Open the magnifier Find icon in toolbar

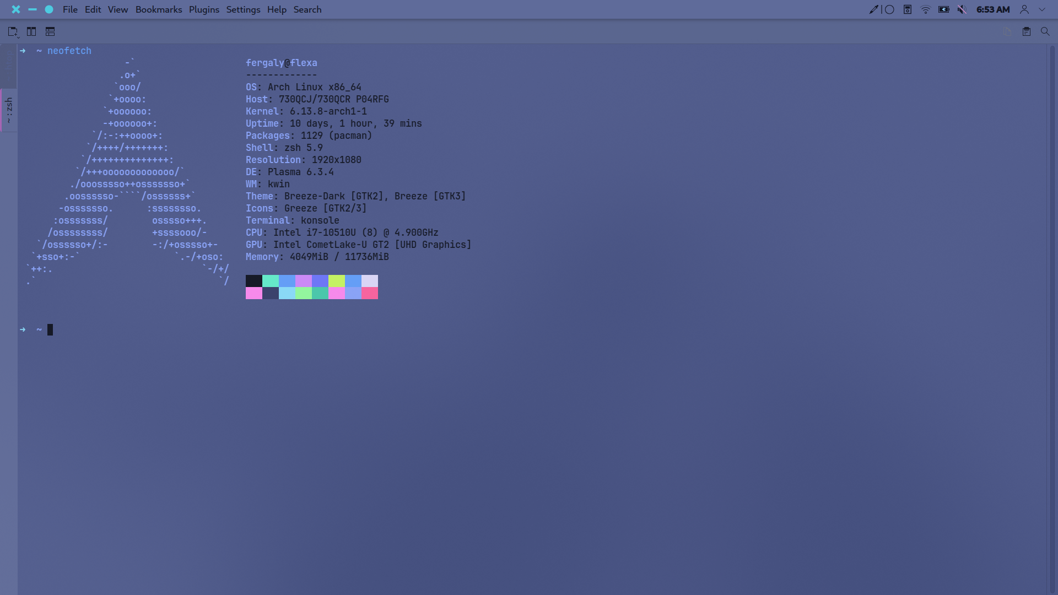tap(1045, 32)
